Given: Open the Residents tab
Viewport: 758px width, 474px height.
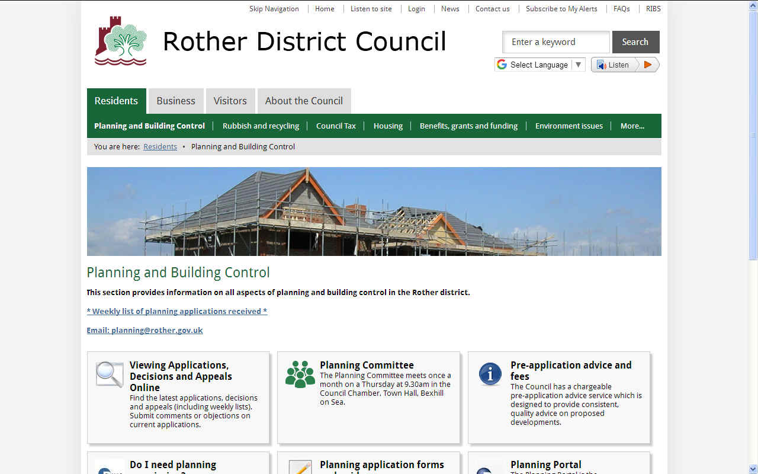Looking at the screenshot, I should [116, 101].
